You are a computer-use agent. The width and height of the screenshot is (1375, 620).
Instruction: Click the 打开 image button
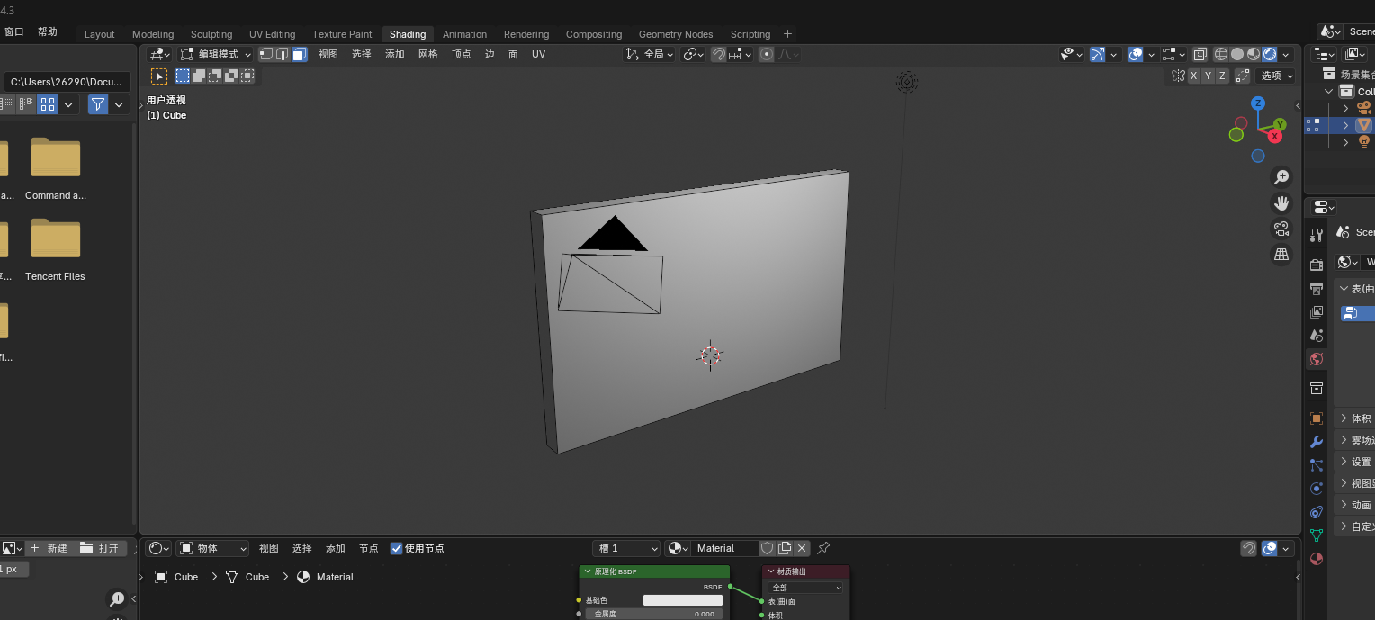[x=100, y=548]
